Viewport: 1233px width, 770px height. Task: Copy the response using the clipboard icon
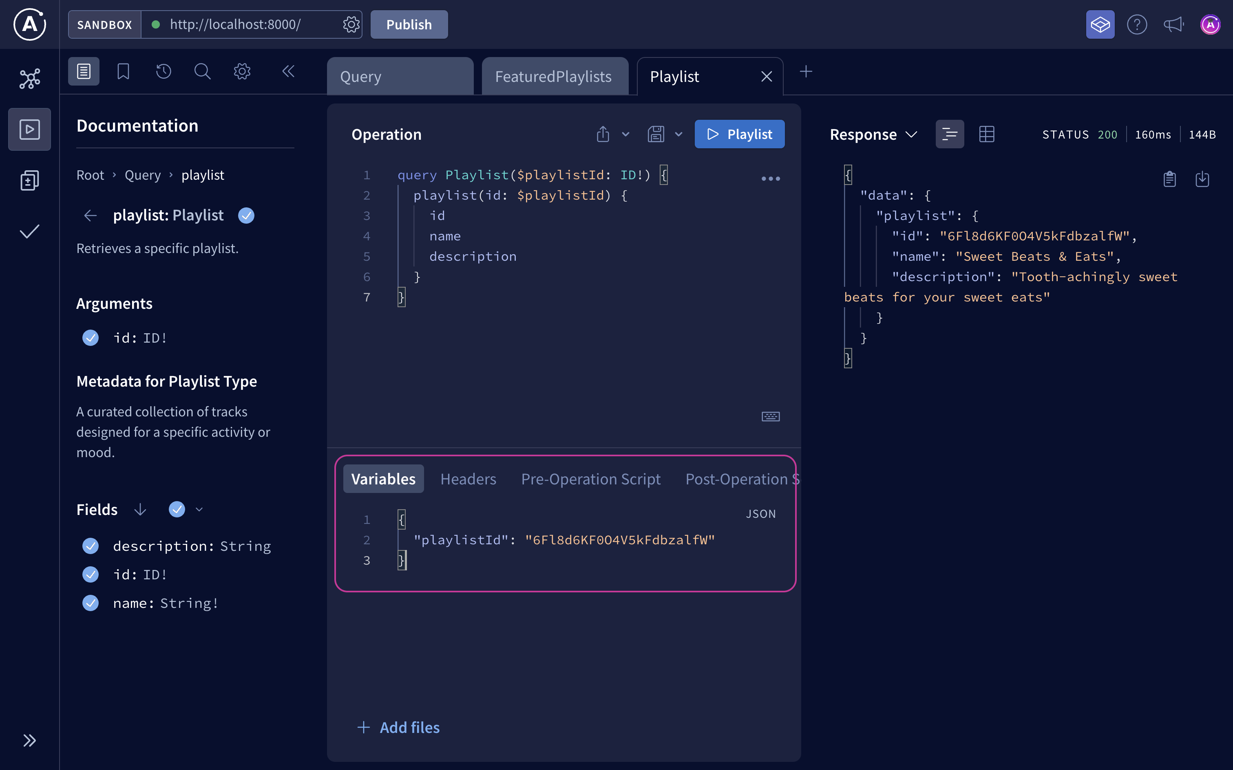click(1169, 179)
